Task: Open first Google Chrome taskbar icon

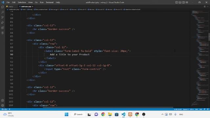Action: pyautogui.click(x=103, y=114)
